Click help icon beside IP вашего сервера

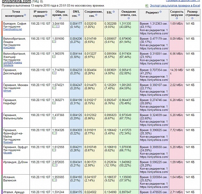coord(46,15)
